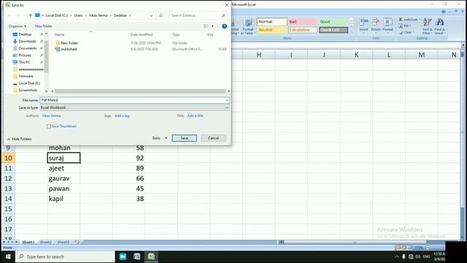
Task: Click the Save button
Action: (x=185, y=138)
